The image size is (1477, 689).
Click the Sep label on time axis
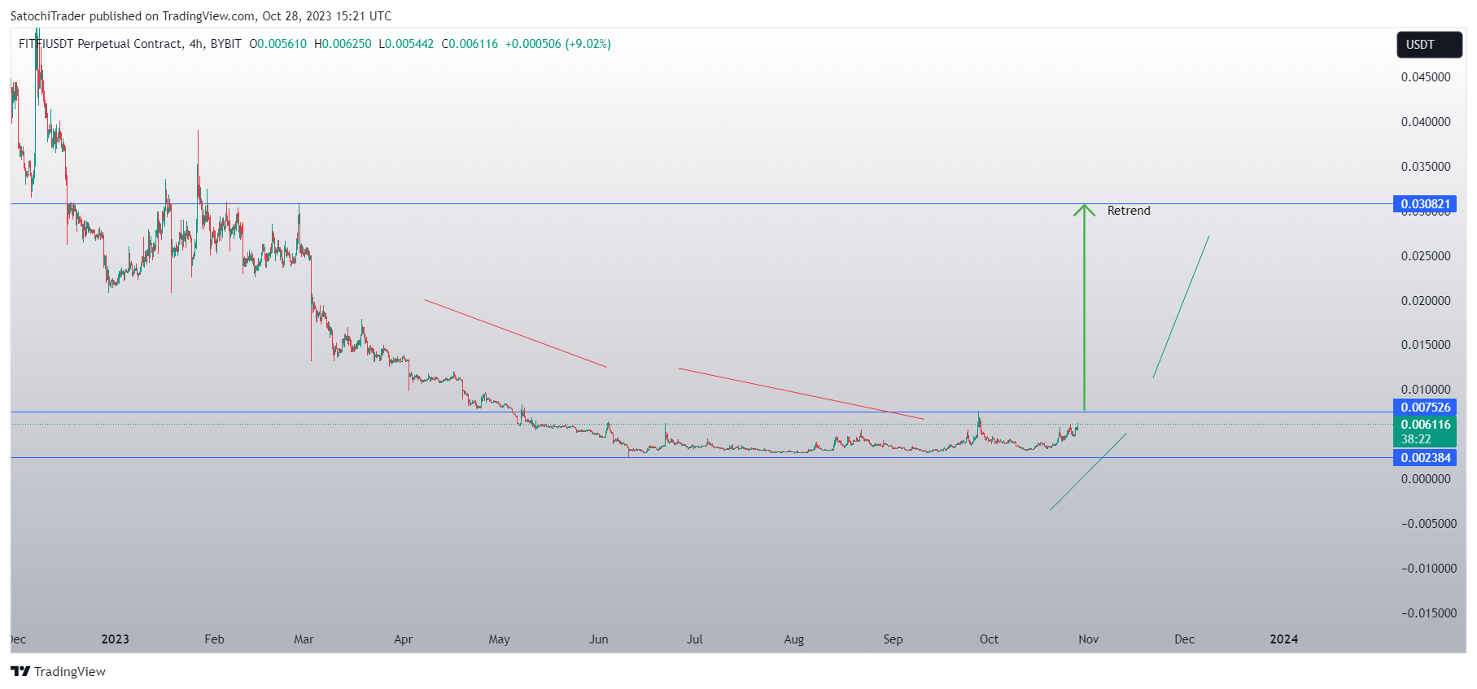point(893,639)
